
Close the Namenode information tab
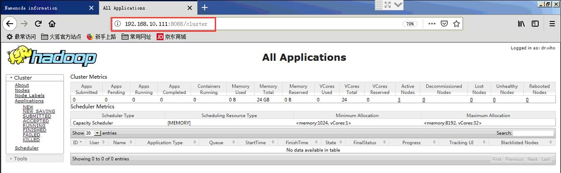(x=91, y=8)
